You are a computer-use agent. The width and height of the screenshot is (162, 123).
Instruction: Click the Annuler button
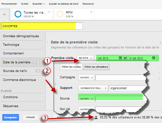(x=31, y=117)
